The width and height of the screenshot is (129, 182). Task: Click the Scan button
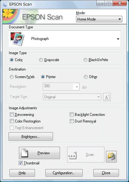[86, 155]
